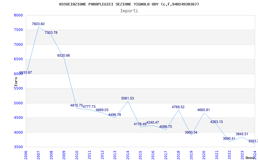The height and width of the screenshot is (161, 258).
Task: Click the 4240.47 value label
Action: tap(153, 123)
